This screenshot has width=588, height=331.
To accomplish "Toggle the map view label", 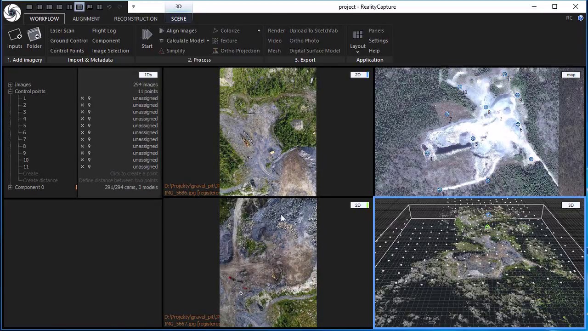I will tap(571, 74).
